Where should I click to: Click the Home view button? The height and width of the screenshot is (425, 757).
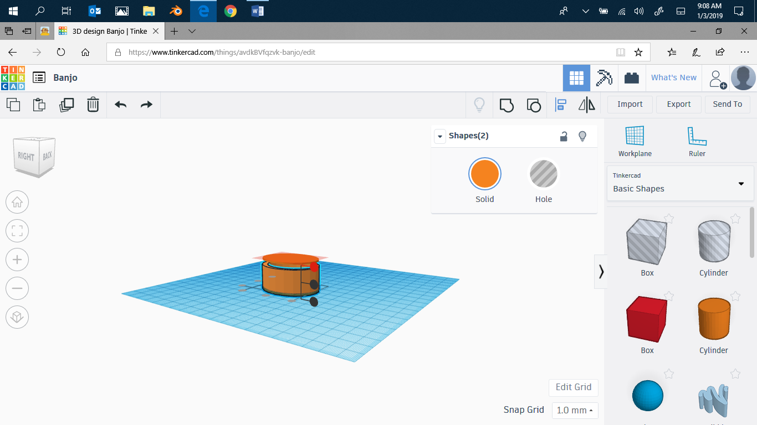click(x=17, y=202)
